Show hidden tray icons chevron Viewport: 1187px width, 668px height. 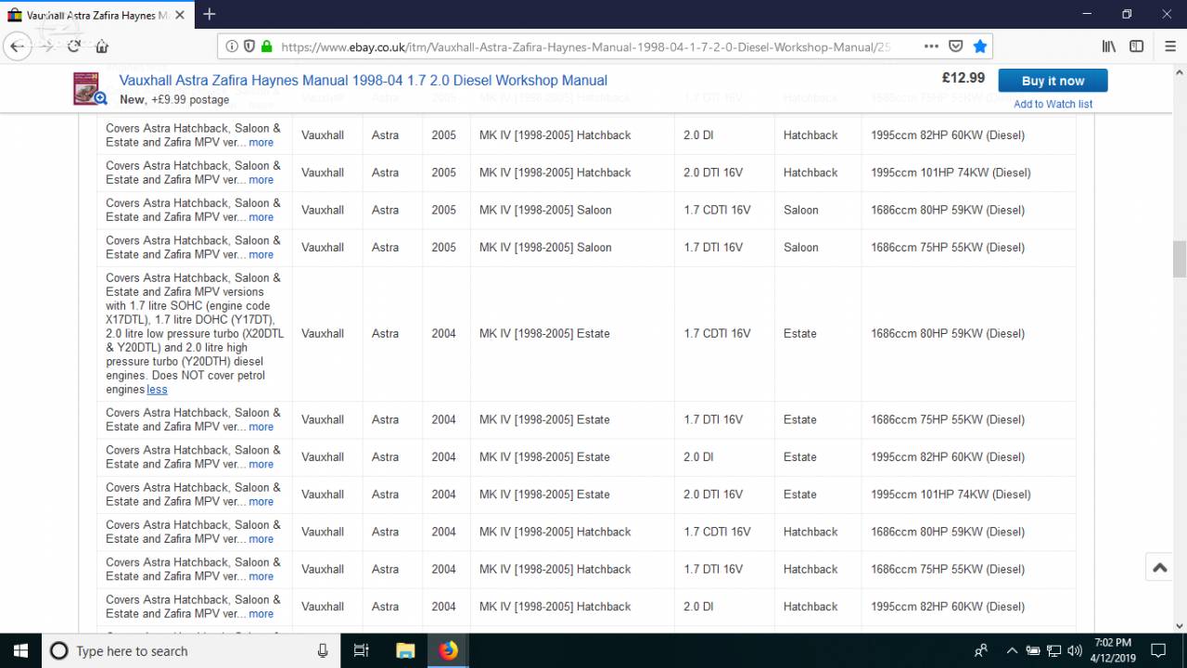click(1012, 651)
